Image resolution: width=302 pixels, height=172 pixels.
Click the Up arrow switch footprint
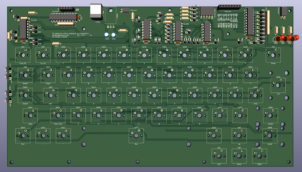point(239,136)
